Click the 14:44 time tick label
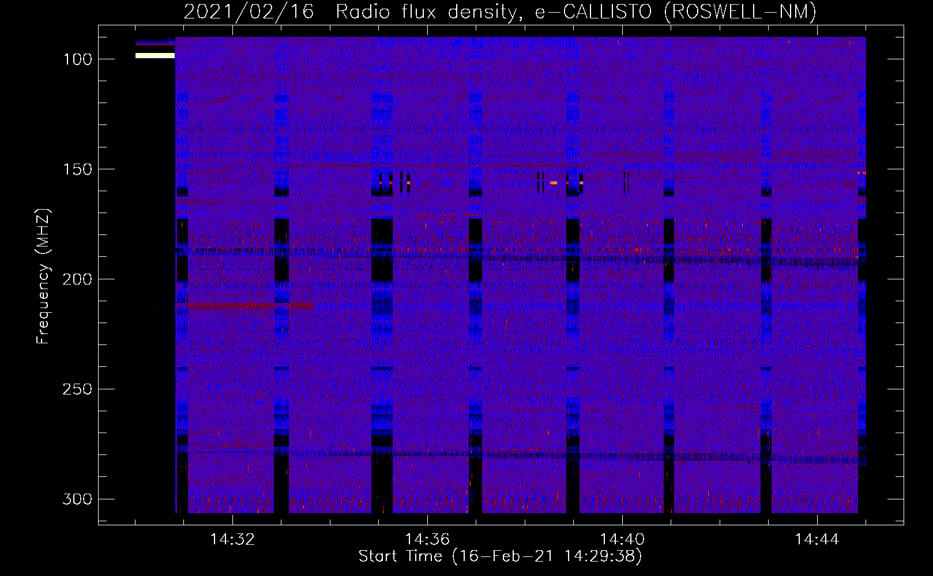The image size is (933, 576). click(817, 539)
